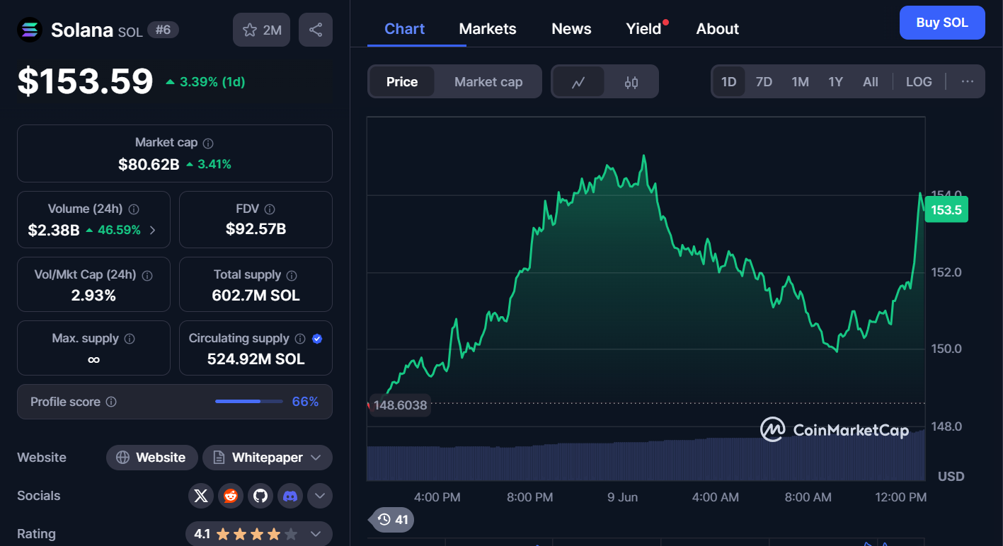Expand more socials chevron

tap(320, 496)
